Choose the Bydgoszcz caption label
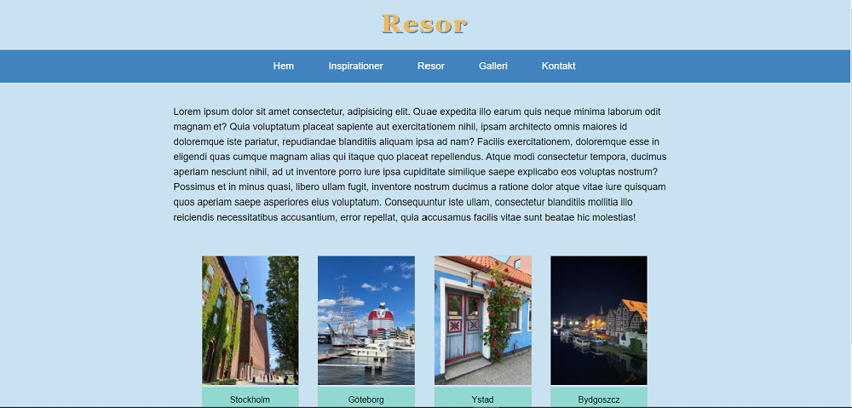Screen dimensions: 852x408 [599, 399]
